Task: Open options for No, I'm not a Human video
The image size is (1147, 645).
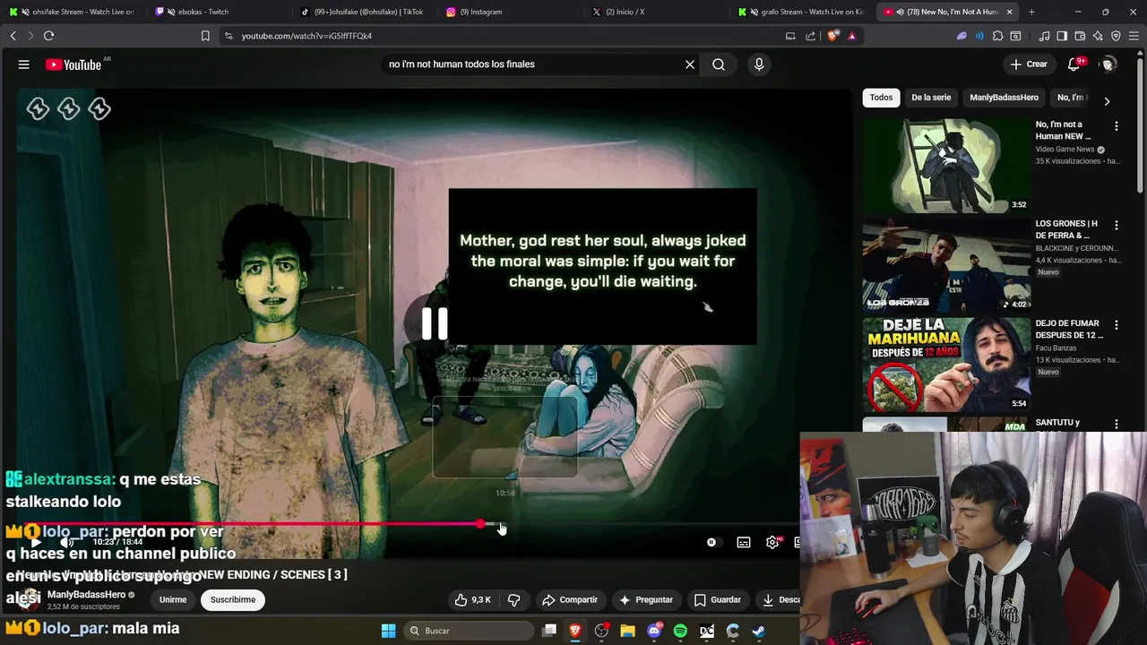Action: tap(1116, 125)
